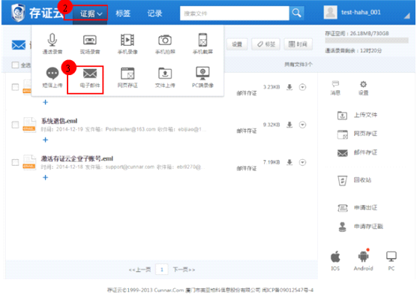Download the 系统退信.eml file
The width and height of the screenshot is (417, 298).
pos(289,125)
